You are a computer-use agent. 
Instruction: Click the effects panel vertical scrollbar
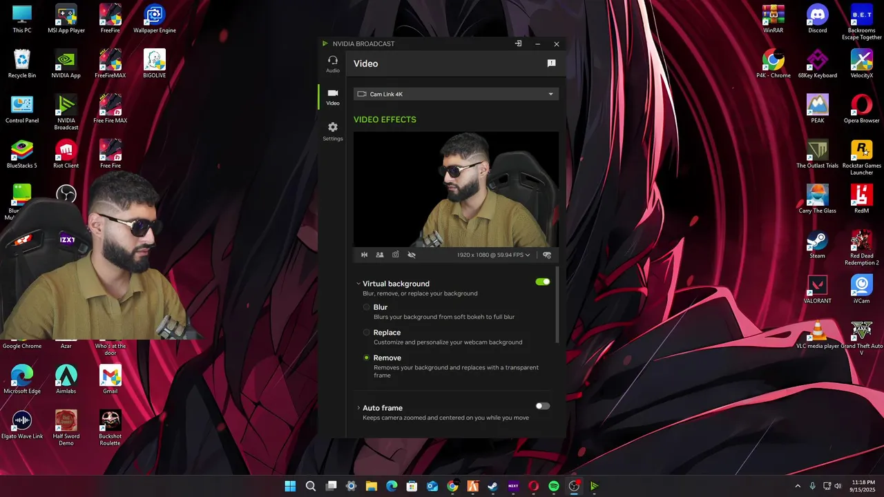pos(557,305)
